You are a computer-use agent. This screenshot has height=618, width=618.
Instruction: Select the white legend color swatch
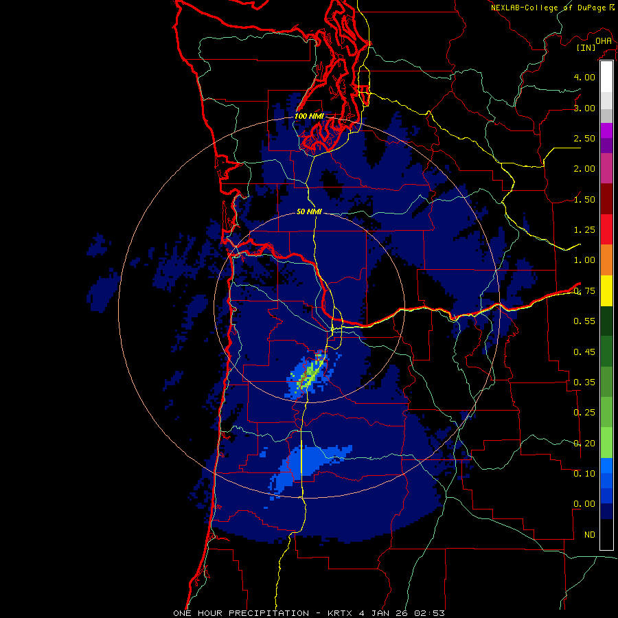point(606,77)
